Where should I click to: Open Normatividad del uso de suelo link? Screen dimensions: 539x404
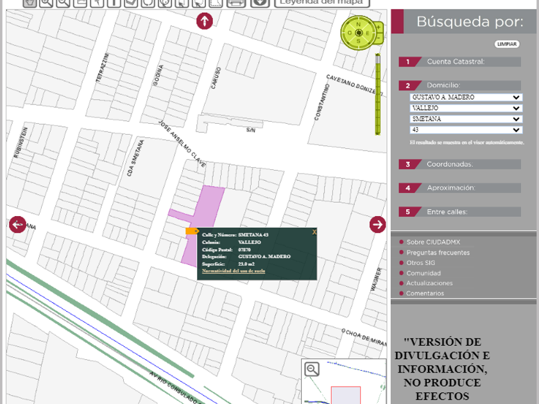234,271
